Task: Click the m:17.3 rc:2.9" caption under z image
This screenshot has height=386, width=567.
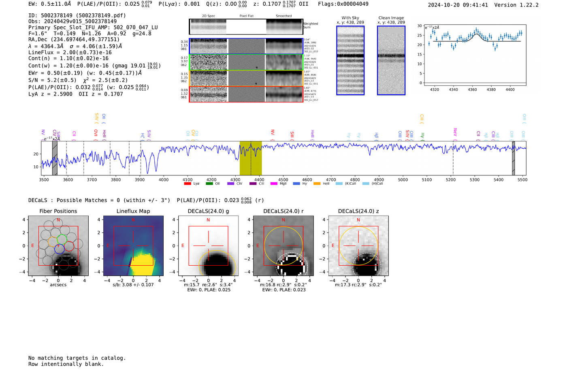Action: [x=358, y=285]
